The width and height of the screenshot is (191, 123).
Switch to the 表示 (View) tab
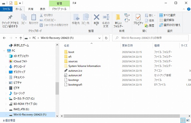42,9
